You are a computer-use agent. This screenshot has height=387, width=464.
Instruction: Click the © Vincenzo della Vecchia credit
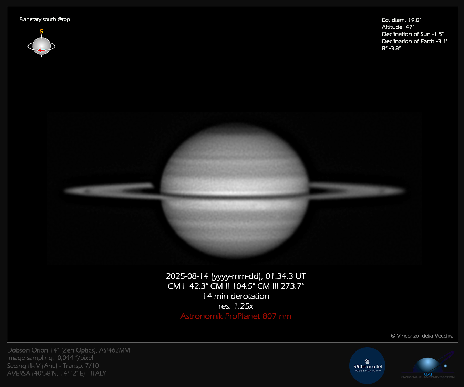click(x=422, y=336)
